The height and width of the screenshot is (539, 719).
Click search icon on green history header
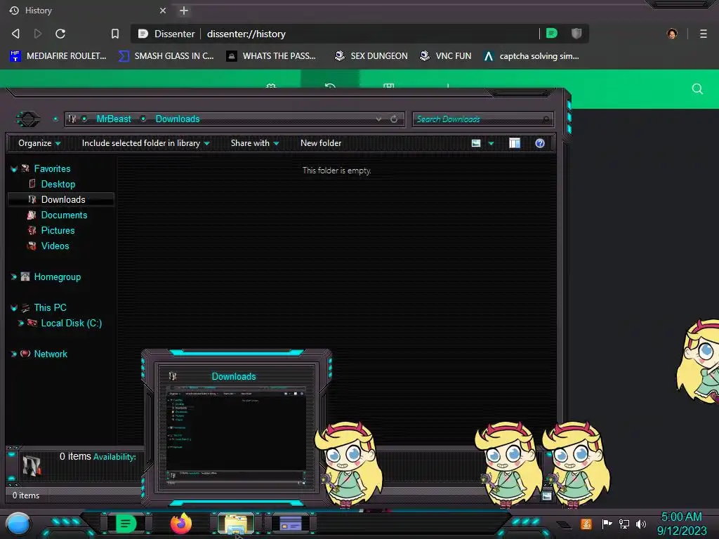point(697,89)
